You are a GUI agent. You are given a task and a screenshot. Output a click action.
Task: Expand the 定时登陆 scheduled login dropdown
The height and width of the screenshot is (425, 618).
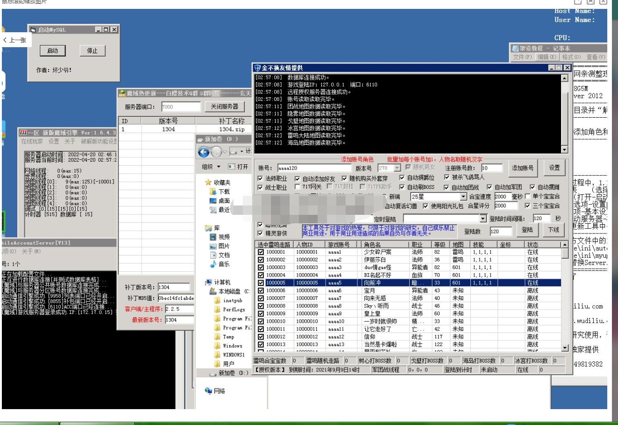(483, 219)
